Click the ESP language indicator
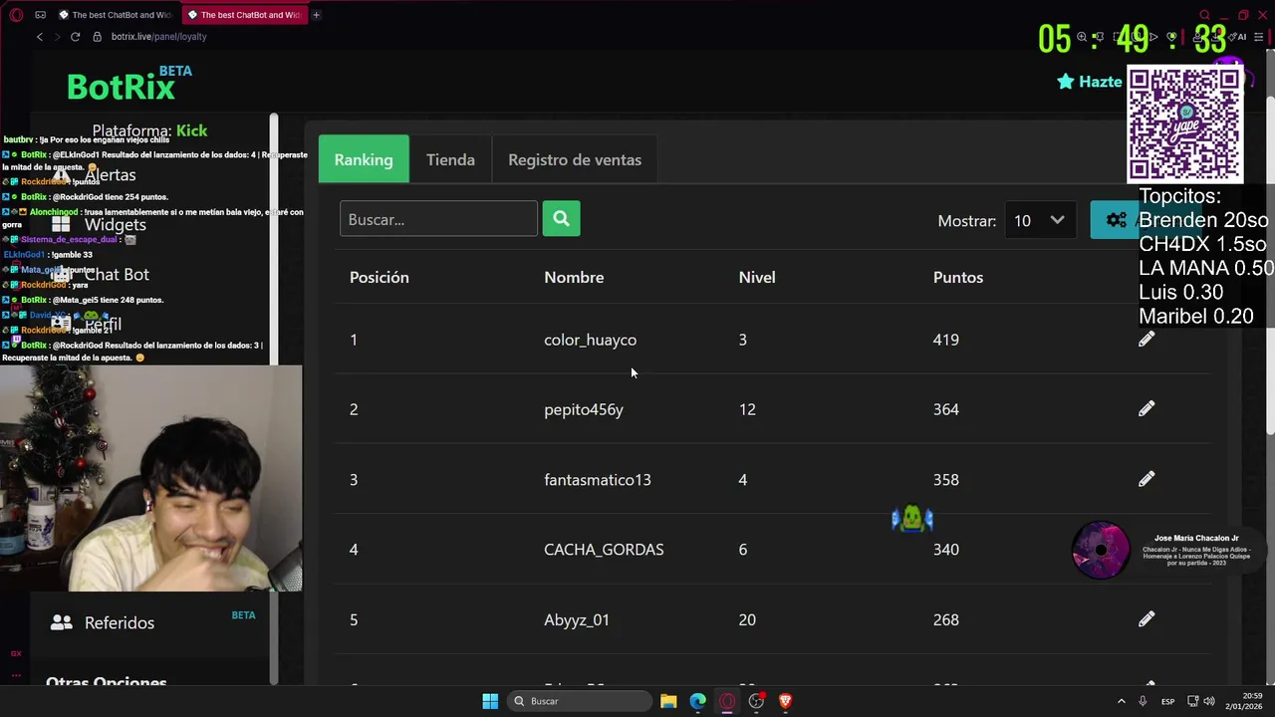 coord(1167,701)
